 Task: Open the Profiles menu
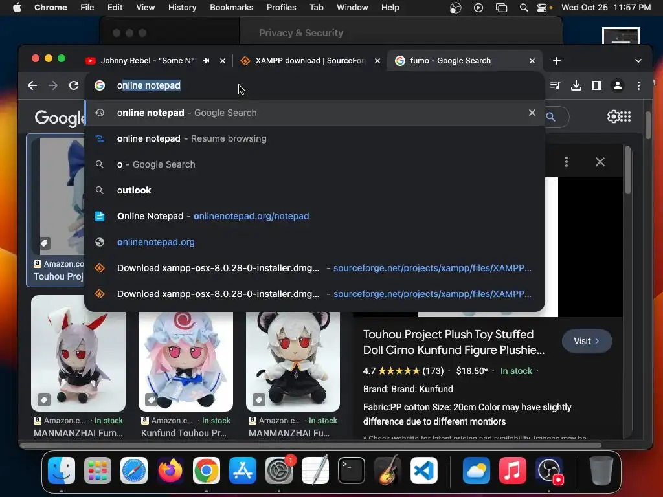[x=281, y=8]
